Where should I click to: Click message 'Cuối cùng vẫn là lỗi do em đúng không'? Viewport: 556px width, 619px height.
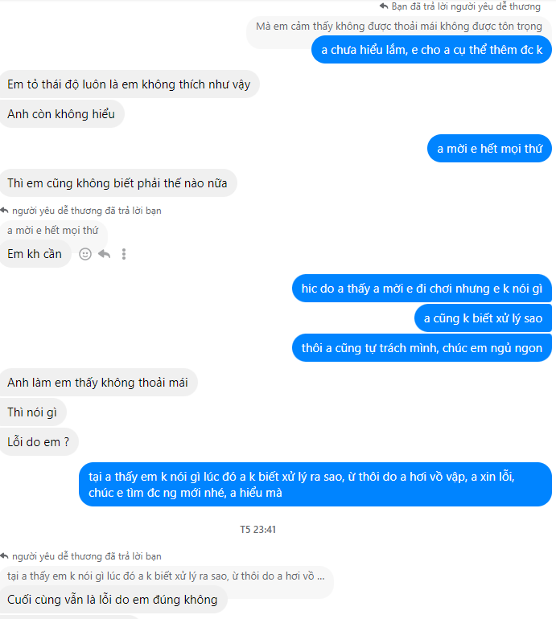(x=113, y=600)
